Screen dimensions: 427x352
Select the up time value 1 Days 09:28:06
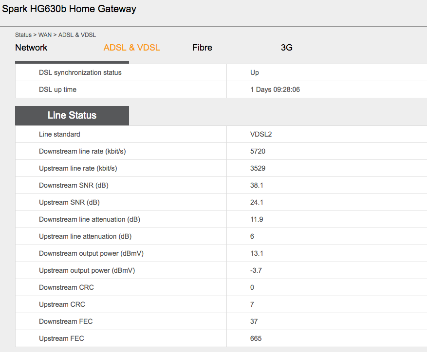tap(275, 90)
